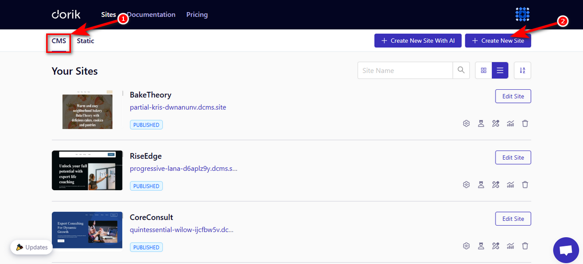The height and width of the screenshot is (264, 583).
Task: Open Documentation in top navigation
Action: 151,15
